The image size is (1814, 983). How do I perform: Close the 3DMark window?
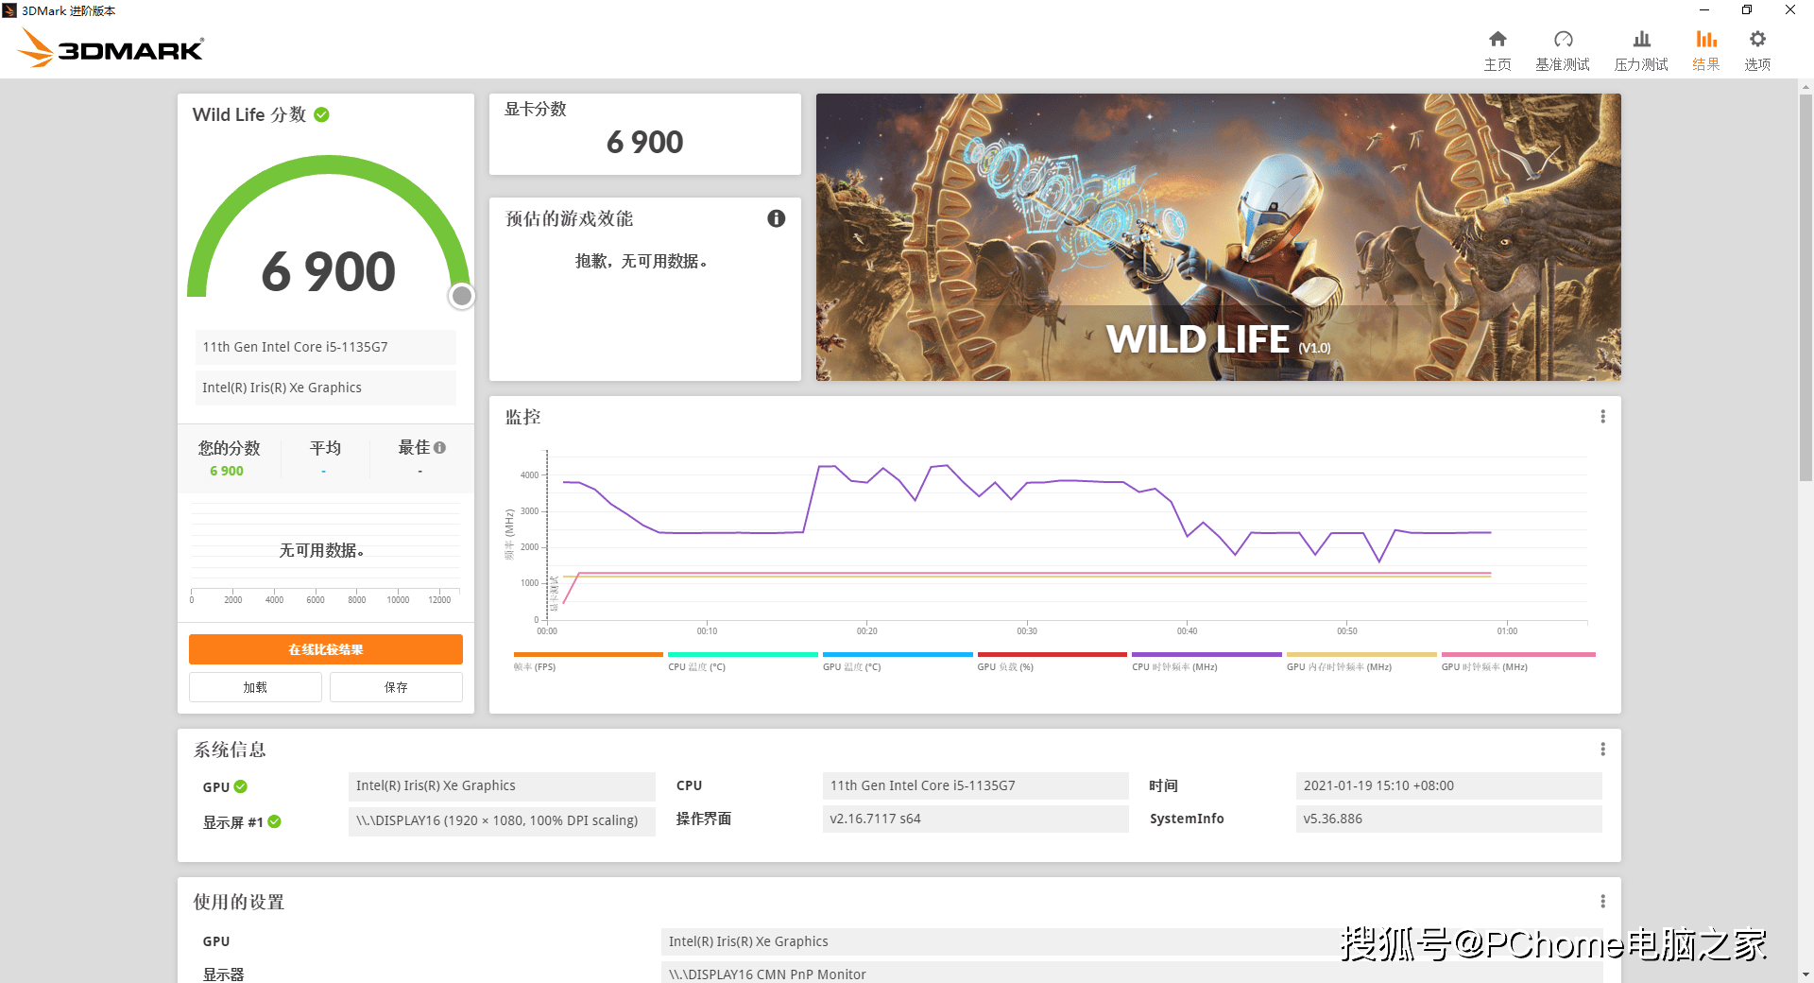pos(1790,10)
